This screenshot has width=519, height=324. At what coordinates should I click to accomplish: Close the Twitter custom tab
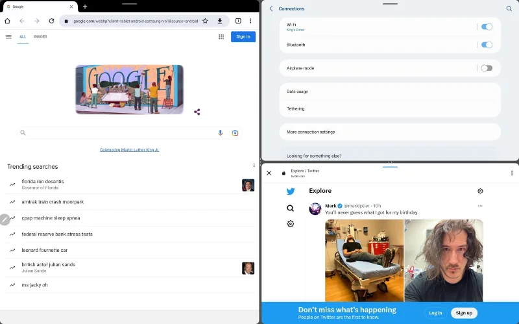(x=269, y=173)
